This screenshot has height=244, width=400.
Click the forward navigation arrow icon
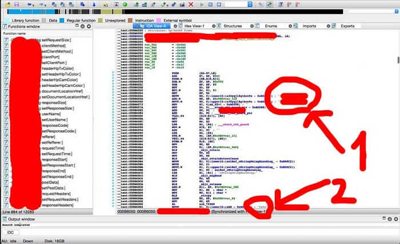click(43, 4)
